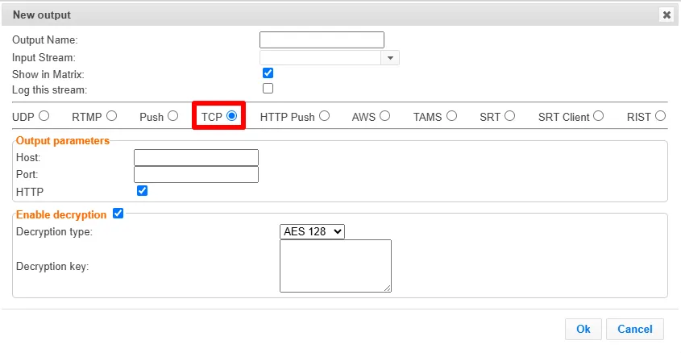The image size is (681, 353).
Task: Uncheck the HTTP checkbox
Action: point(142,191)
